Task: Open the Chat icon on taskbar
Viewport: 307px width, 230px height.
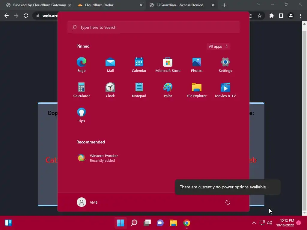Action: click(x=160, y=223)
